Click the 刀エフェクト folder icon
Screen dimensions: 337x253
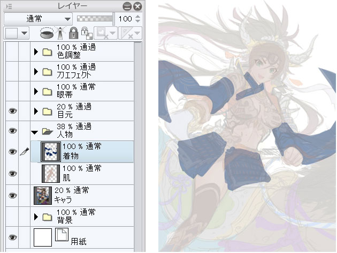pyautogui.click(x=47, y=72)
